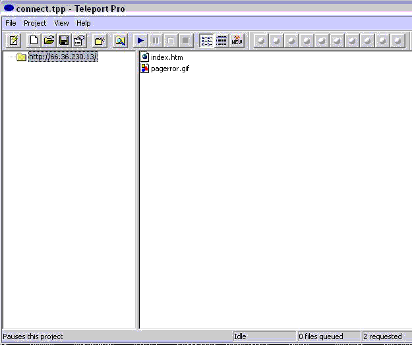Open the Project menu
Image resolution: width=412 pixels, height=345 pixels.
(x=35, y=23)
